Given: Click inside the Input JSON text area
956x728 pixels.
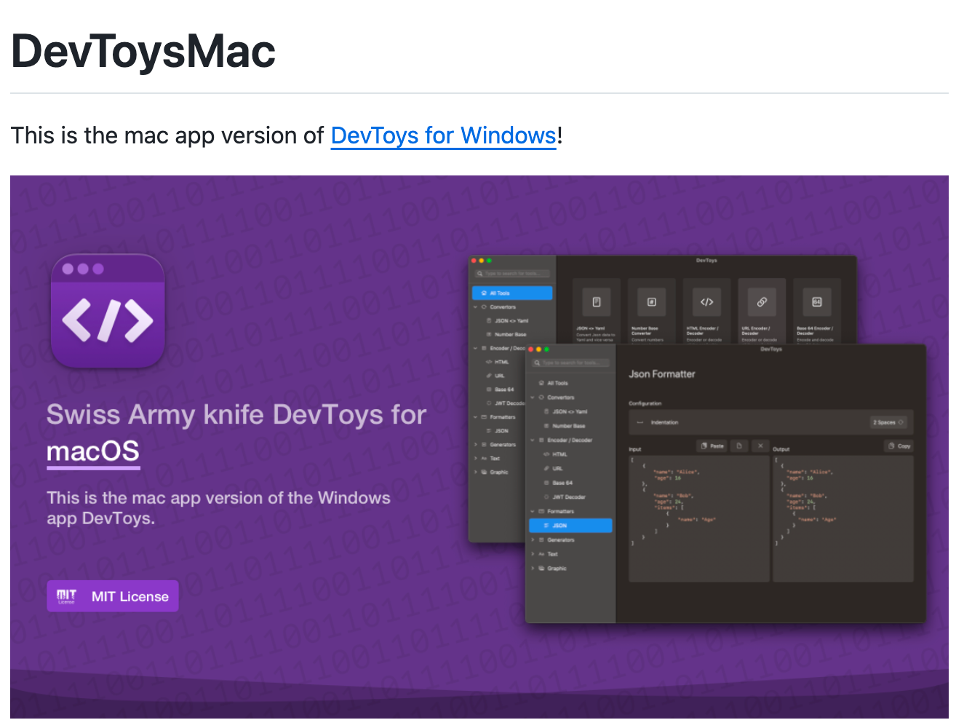Looking at the screenshot, I should tap(699, 518).
